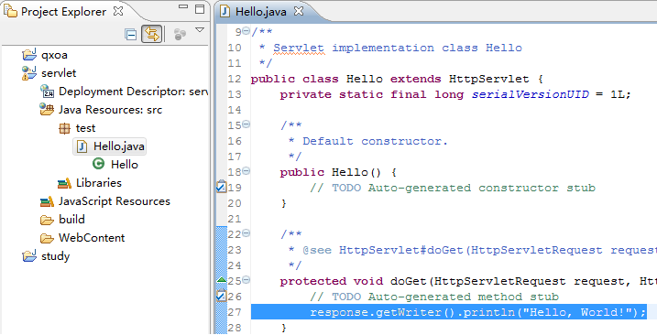Select the WebContent folder
The image size is (657, 335).
pos(92,238)
